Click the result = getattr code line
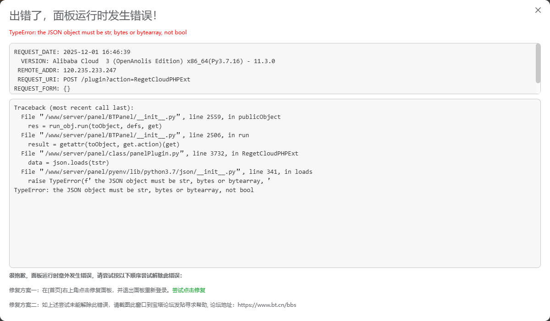Viewport: 550px width, 321px height. tap(104, 144)
